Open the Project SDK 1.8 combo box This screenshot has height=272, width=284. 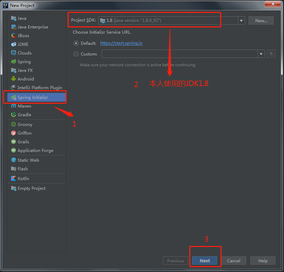coord(172,20)
